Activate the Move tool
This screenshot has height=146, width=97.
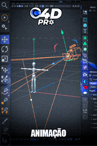[x=5, y=39]
